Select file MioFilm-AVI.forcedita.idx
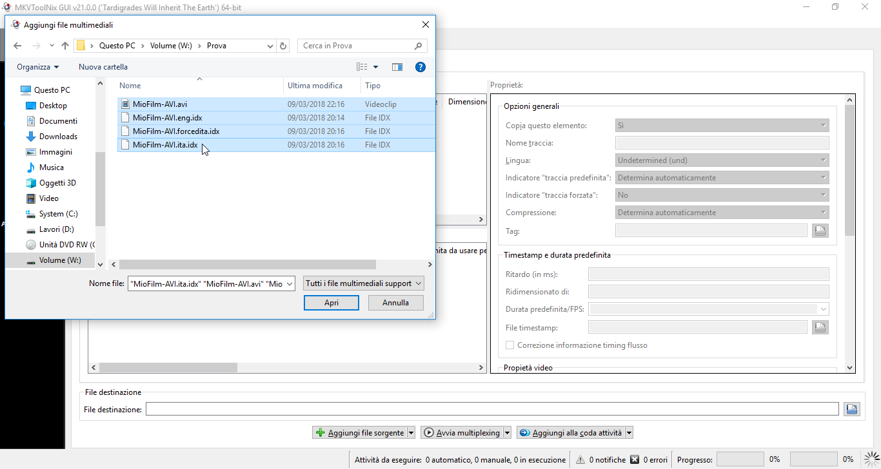Screen dimensions: 881x469 click(277, 131)
